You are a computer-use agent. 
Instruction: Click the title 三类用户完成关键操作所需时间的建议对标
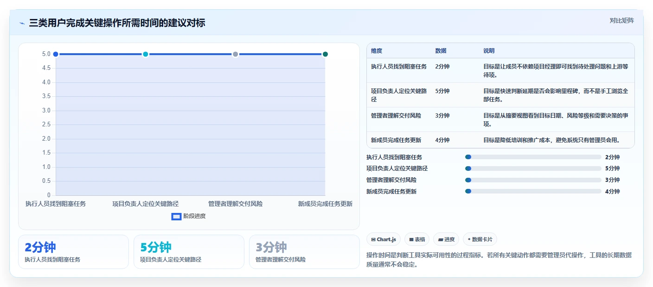[x=117, y=23]
